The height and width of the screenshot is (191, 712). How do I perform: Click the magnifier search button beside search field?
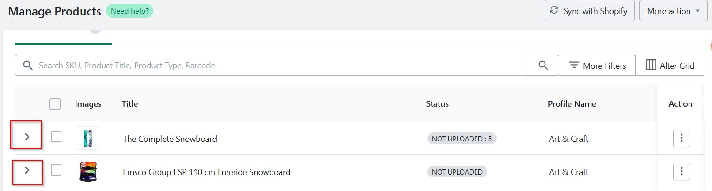[543, 66]
